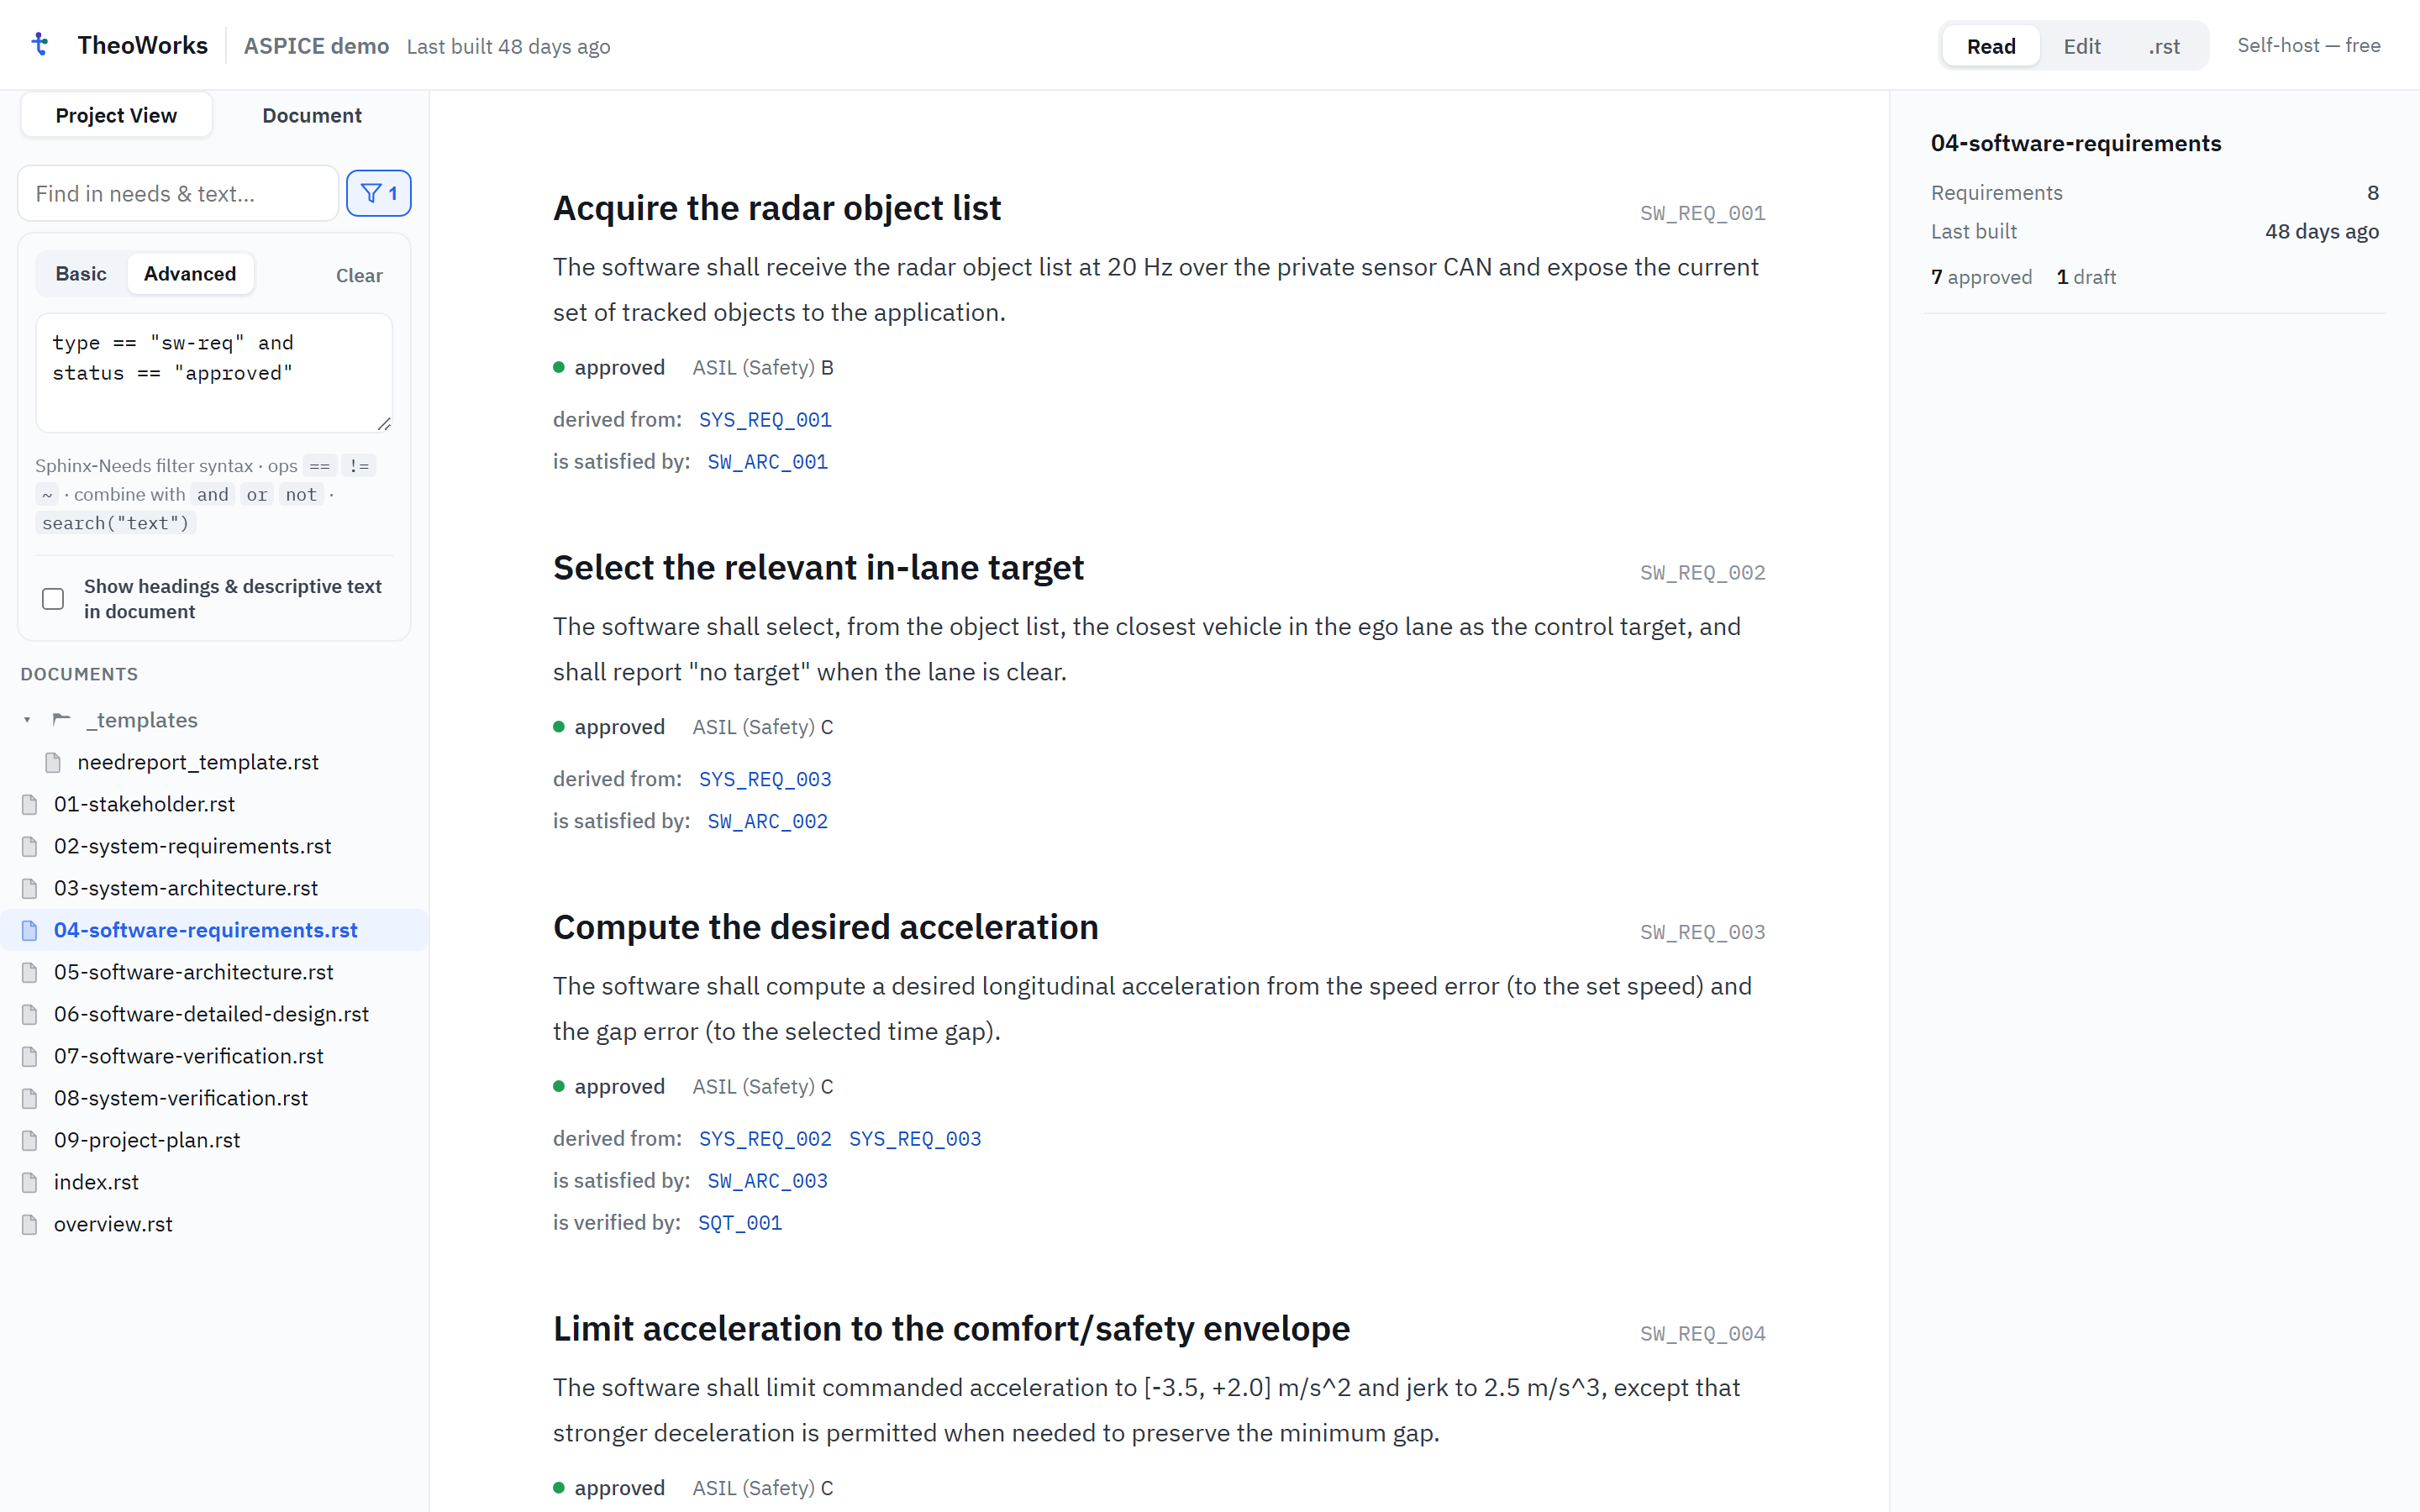Switch to Project View tab

click(116, 115)
